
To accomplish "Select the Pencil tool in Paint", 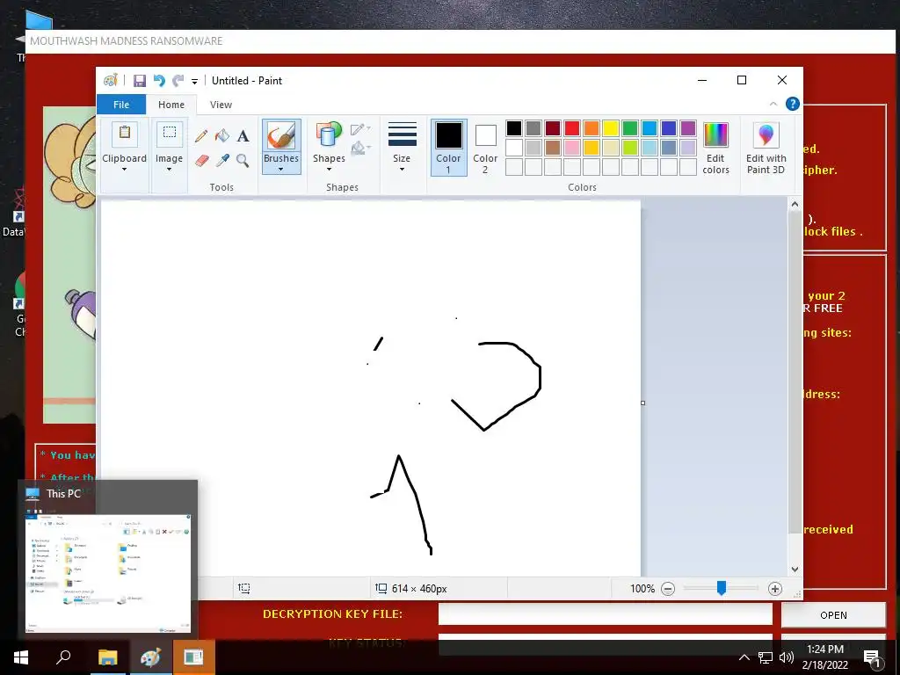I will click(x=201, y=136).
